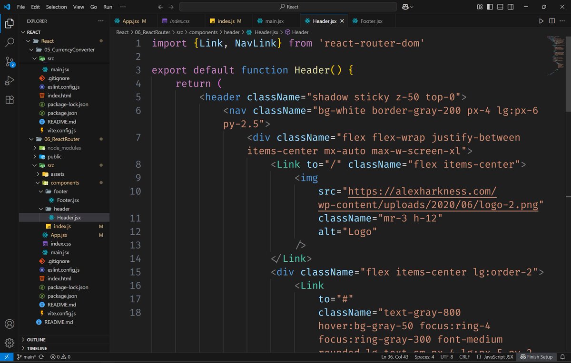Switch to the Footer.jsx tab

click(371, 21)
